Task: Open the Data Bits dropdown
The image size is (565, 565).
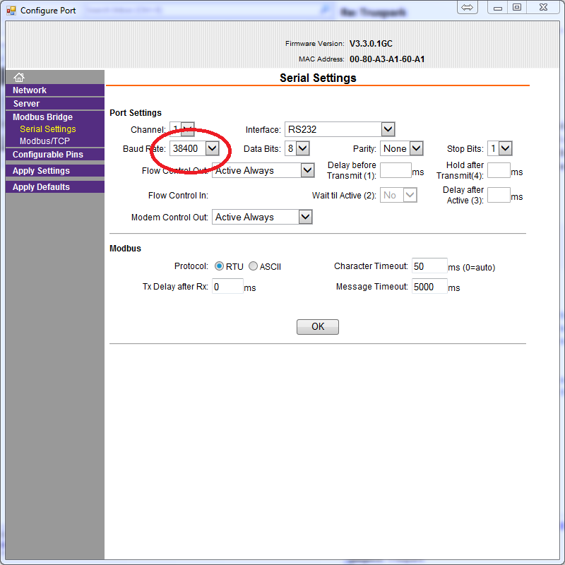Action: point(302,148)
